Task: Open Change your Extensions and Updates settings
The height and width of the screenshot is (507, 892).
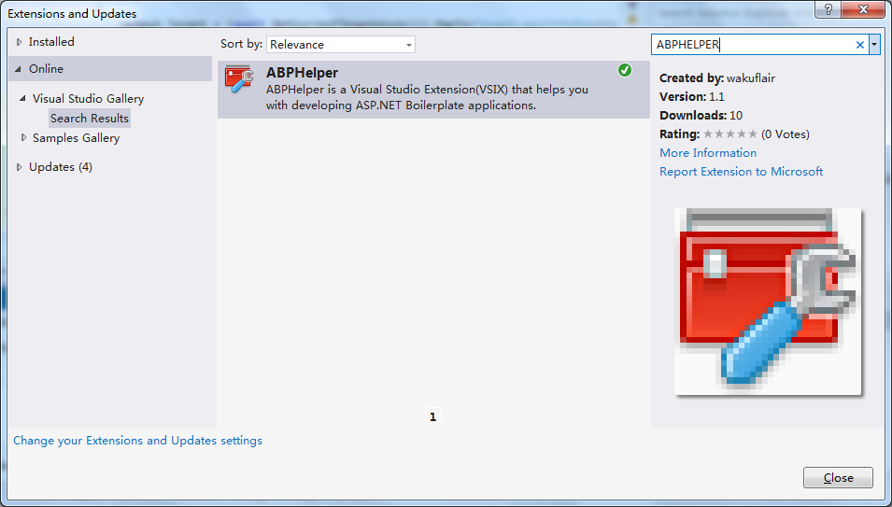Action: (137, 441)
